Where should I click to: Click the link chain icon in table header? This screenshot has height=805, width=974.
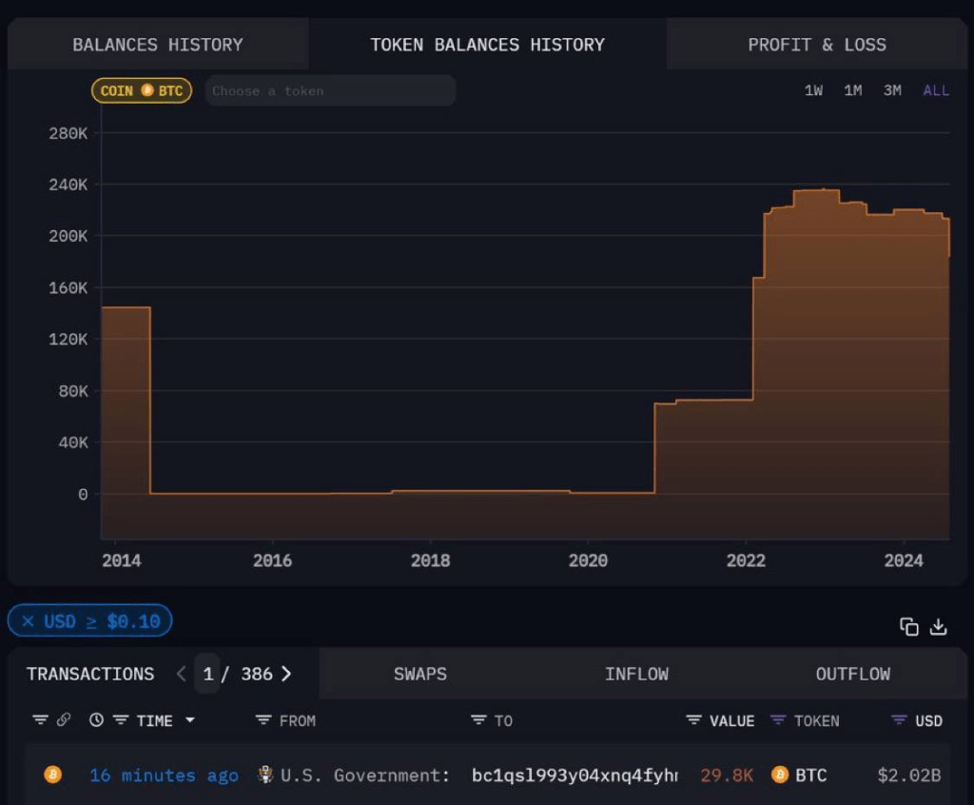coord(64,720)
